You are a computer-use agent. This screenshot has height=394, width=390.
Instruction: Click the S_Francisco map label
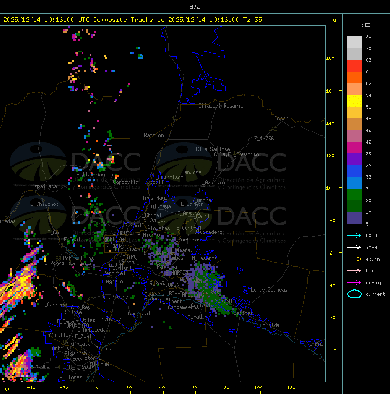[x=168, y=177]
